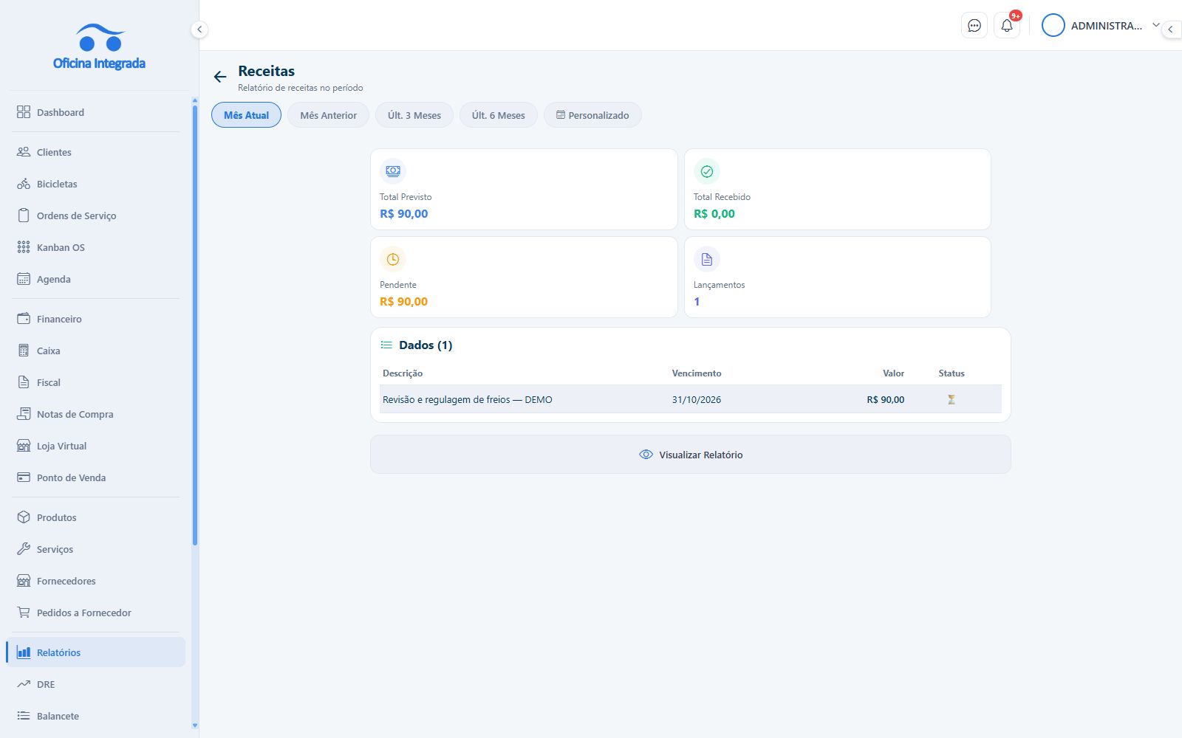Open Clientes in the sidebar
Viewport: 1182px width, 738px height.
click(95, 152)
